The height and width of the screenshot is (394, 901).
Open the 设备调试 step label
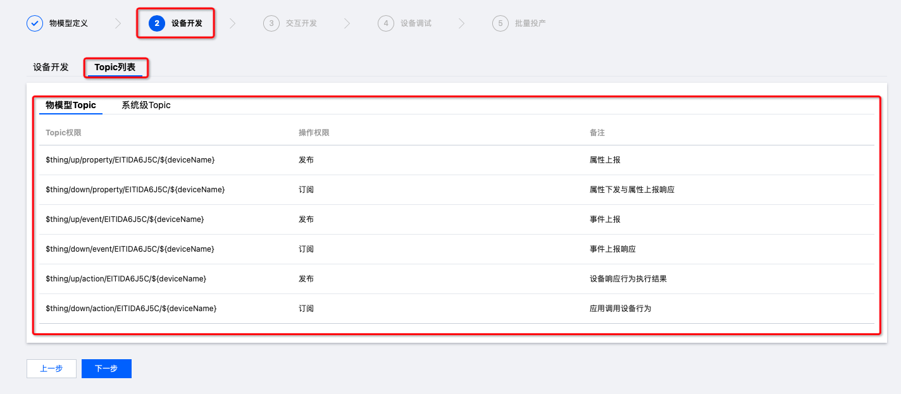tap(416, 23)
